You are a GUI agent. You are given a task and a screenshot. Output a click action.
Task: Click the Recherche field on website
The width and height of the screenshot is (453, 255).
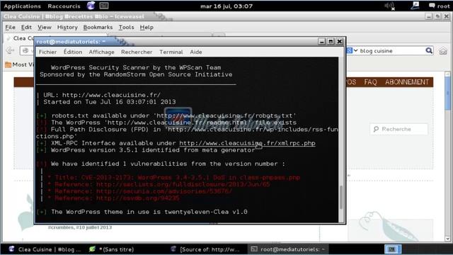(x=398, y=129)
